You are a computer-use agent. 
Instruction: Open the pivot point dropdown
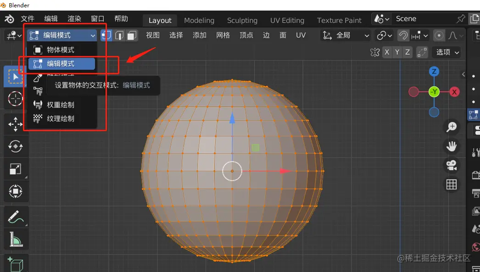pos(384,36)
